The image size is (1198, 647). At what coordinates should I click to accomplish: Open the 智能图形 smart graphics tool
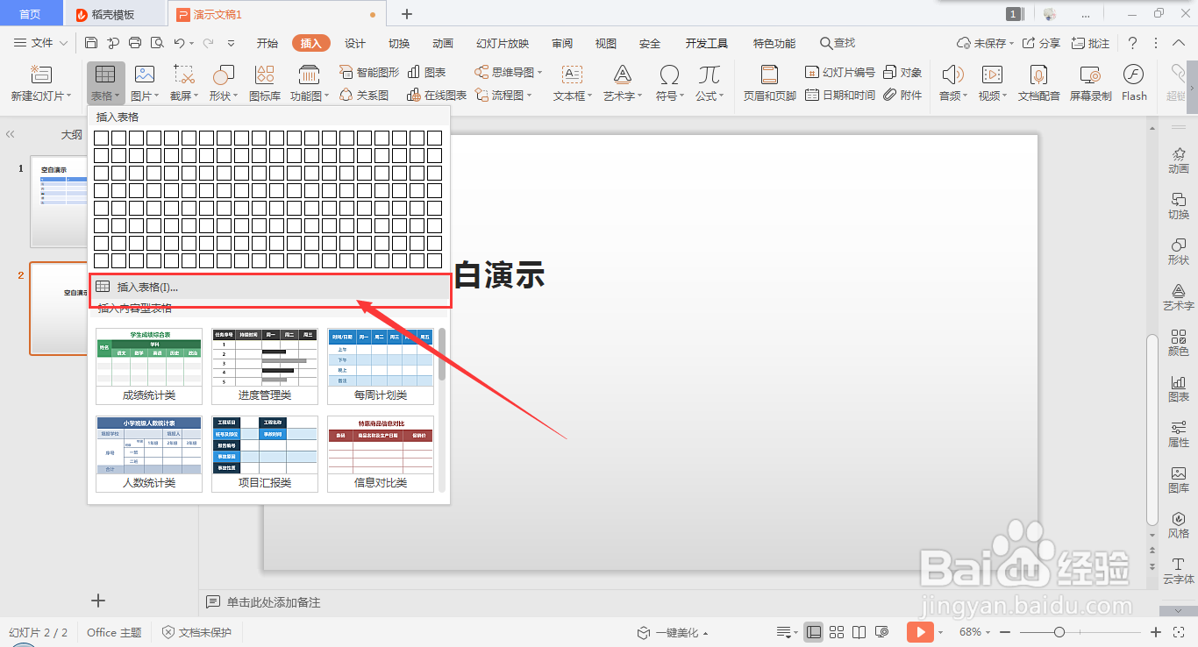368,73
